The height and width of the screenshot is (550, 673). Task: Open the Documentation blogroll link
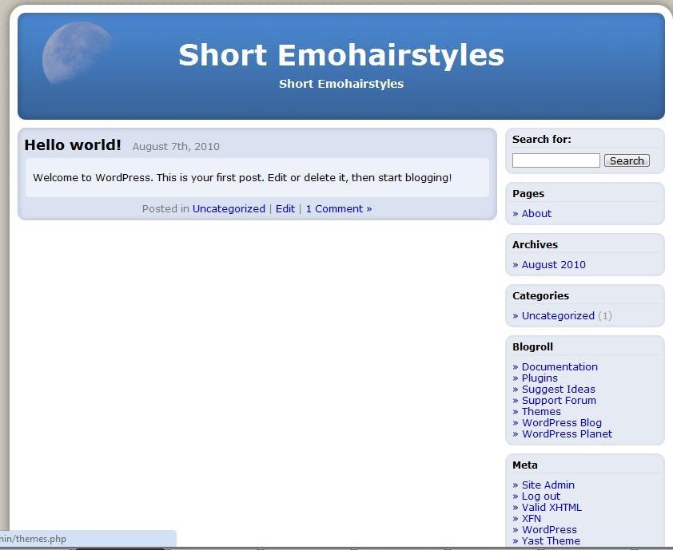pos(560,367)
